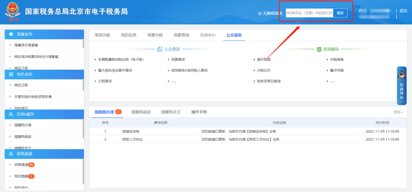Image resolution: width=412 pixels, height=192 pixels.
Task: Click the 退出 logout link
Action: [x=403, y=11]
